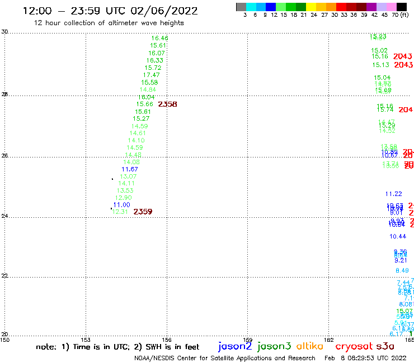Image resolution: width=414 pixels, height=363 pixels.
Task: Click the NOAA/NESDIS credit line
Action: coord(225,358)
